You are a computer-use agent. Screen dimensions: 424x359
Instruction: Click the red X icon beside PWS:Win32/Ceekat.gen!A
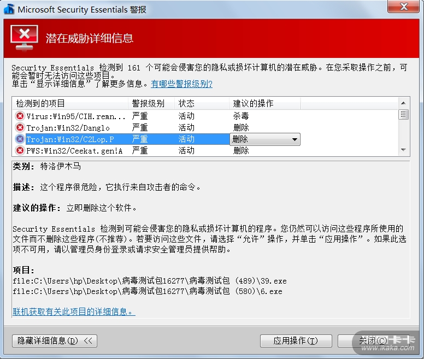[20, 150]
